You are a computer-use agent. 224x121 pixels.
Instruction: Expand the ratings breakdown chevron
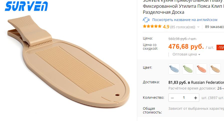[198, 27]
